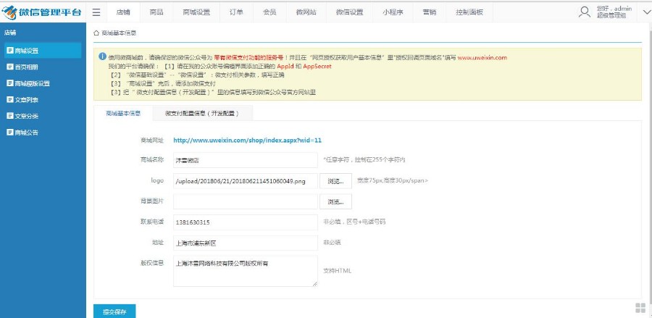Select 首页相册 label in the sidebar
The width and height of the screenshot is (652, 318).
(x=27, y=67)
